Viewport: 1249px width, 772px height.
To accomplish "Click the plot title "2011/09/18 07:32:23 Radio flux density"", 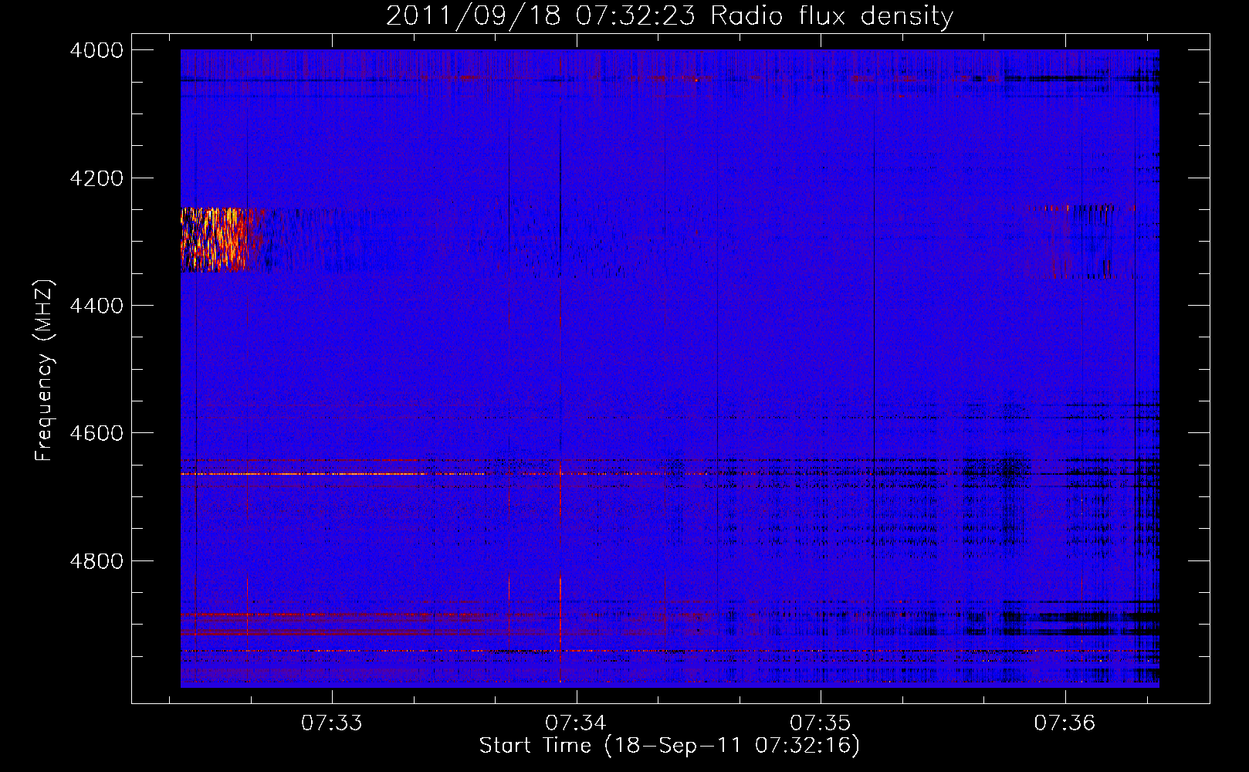I will pyautogui.click(x=669, y=15).
